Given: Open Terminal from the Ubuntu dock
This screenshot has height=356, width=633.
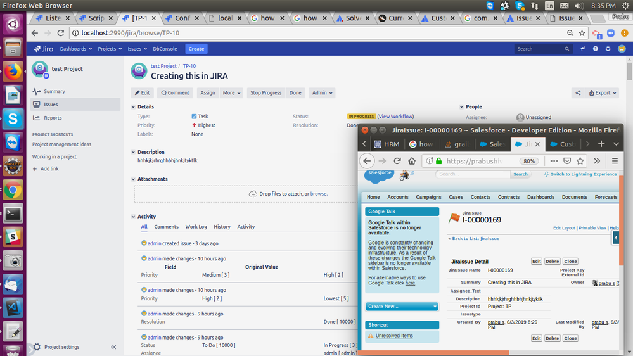Looking at the screenshot, I should 13,213.
